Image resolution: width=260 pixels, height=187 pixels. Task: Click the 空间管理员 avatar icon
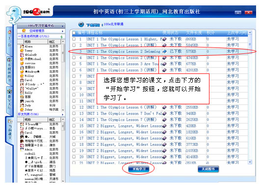[24, 31]
